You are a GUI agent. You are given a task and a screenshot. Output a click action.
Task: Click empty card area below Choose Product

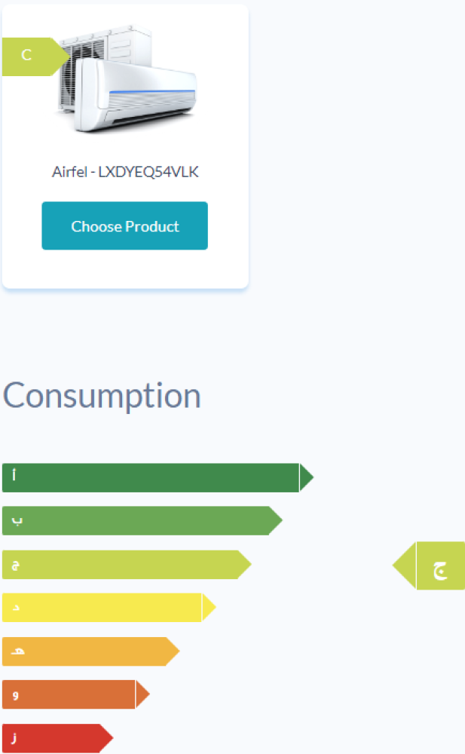pos(125,268)
